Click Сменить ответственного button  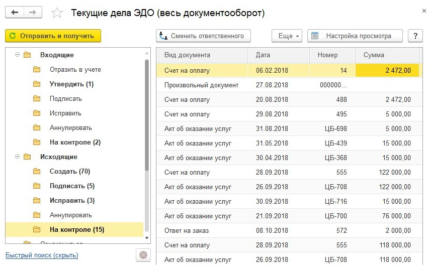pos(203,36)
